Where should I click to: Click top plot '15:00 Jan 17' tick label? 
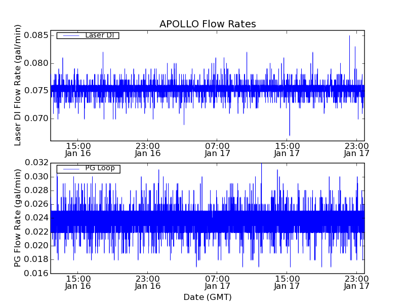pos(287,149)
